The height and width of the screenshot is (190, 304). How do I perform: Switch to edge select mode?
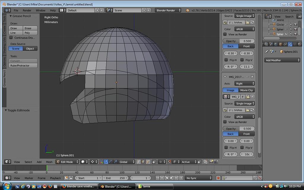(143, 162)
